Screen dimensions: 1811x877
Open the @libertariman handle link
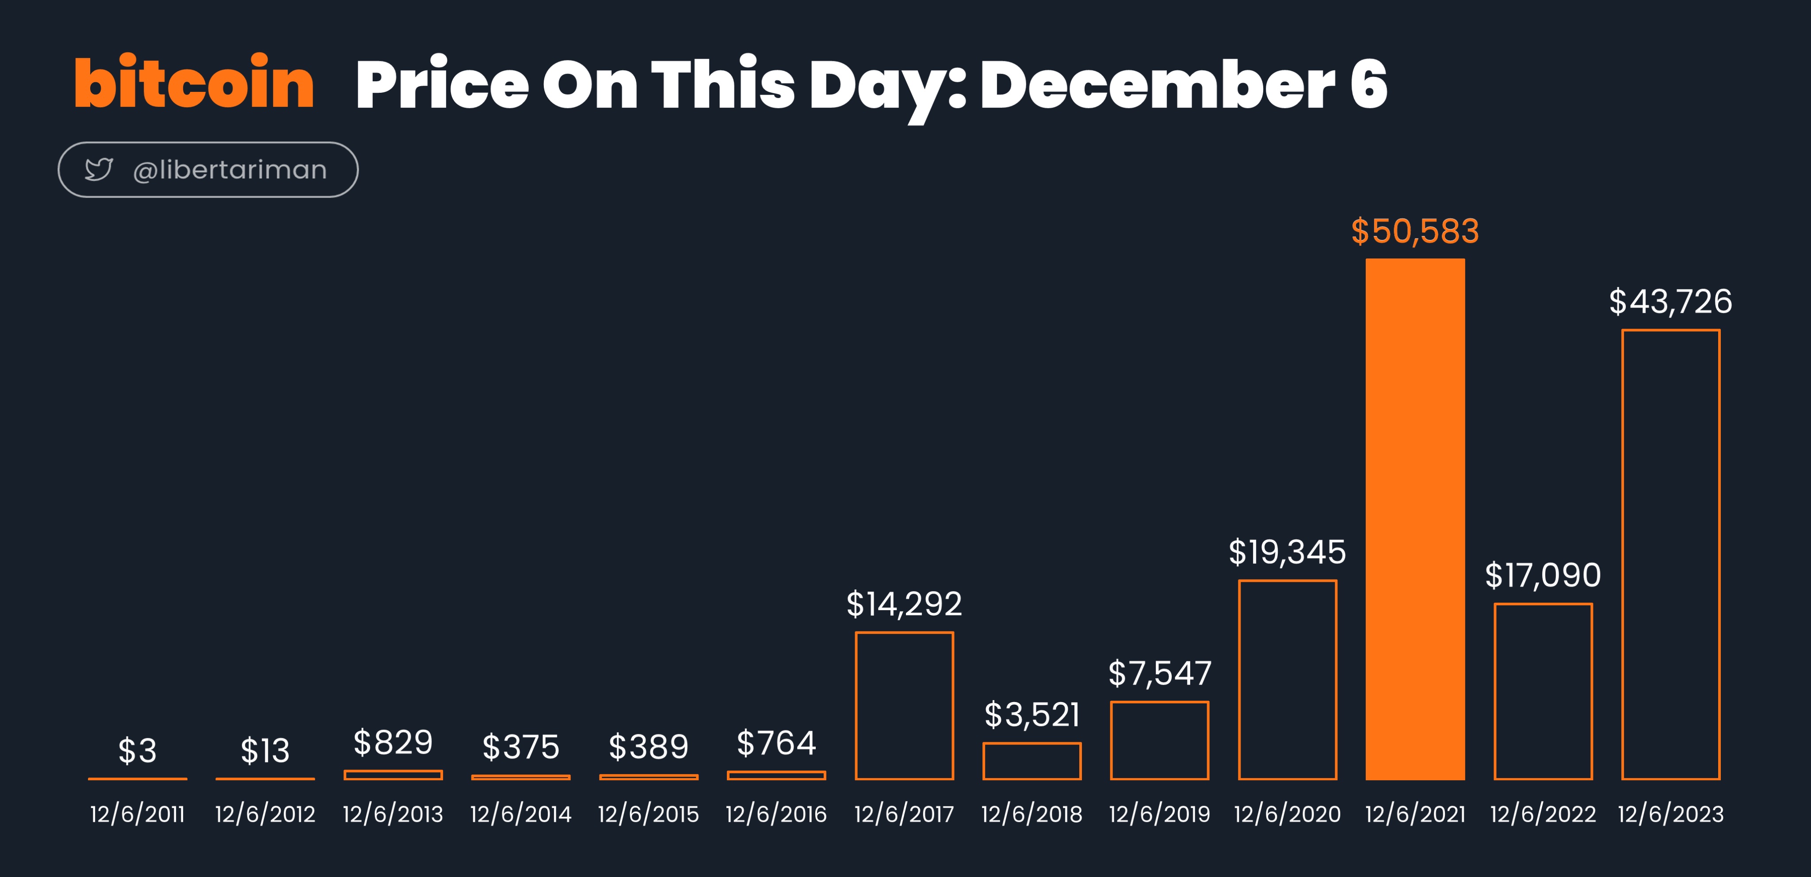coord(230,170)
